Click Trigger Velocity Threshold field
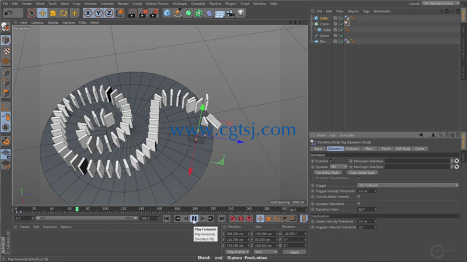This screenshot has width=467, height=262. 367,191
